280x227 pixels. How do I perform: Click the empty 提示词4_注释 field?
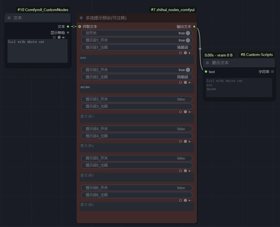pyautogui.click(x=137, y=136)
